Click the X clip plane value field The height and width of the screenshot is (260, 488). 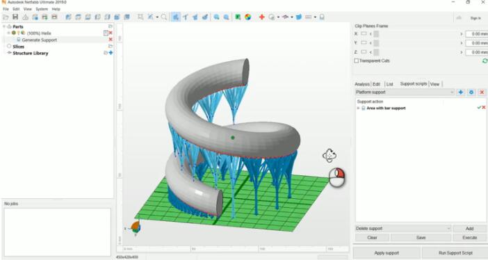point(476,33)
